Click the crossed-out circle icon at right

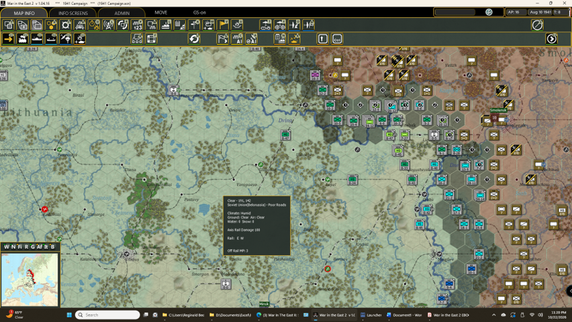click(x=537, y=25)
